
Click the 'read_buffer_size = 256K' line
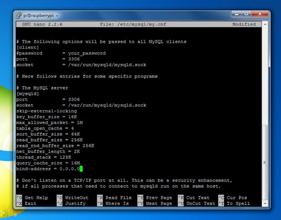pos(49,140)
